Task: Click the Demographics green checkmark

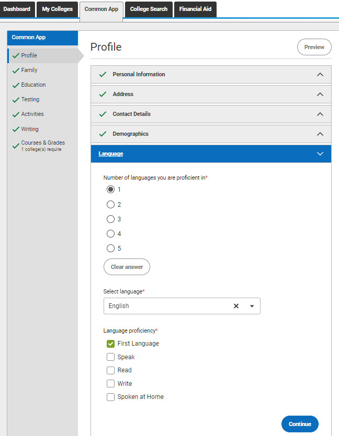Action: click(x=103, y=134)
